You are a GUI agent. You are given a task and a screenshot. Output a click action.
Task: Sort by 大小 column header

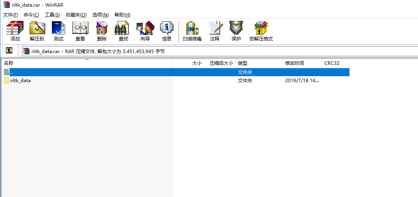[x=188, y=63]
